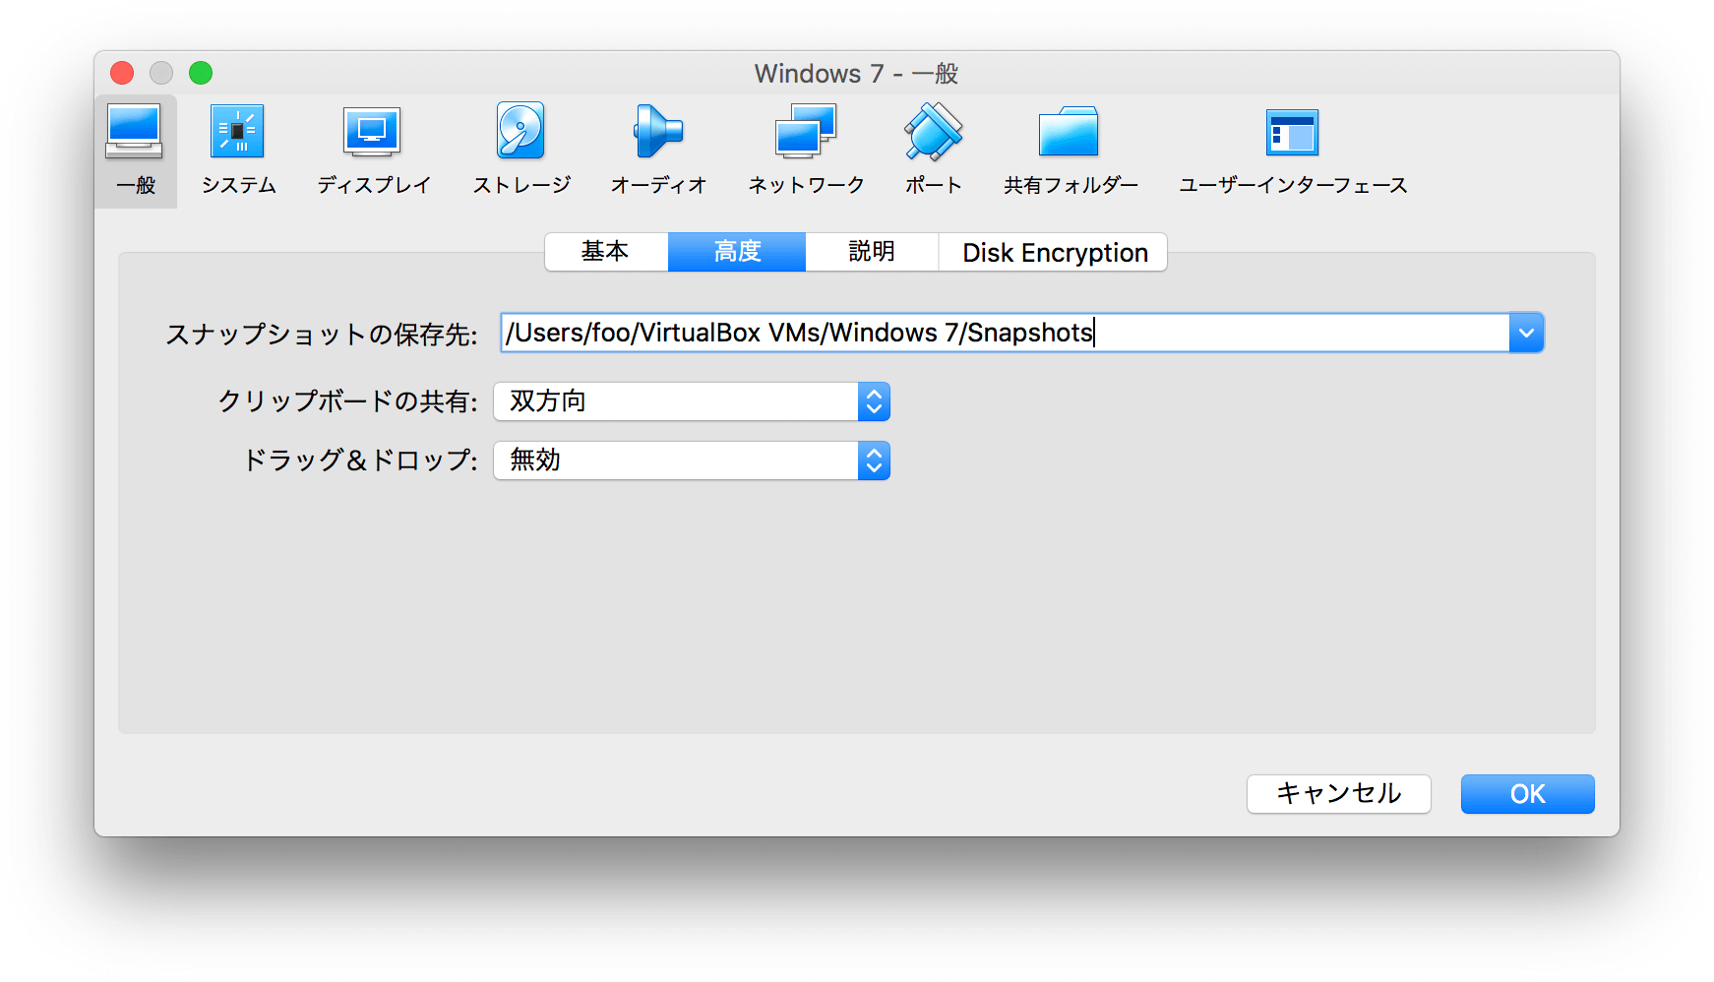Viewport: 1714px width, 982px height.
Task: Open the Disk Encryption tab
Action: [1053, 252]
